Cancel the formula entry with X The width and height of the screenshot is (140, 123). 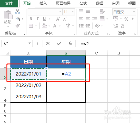(x=48, y=43)
